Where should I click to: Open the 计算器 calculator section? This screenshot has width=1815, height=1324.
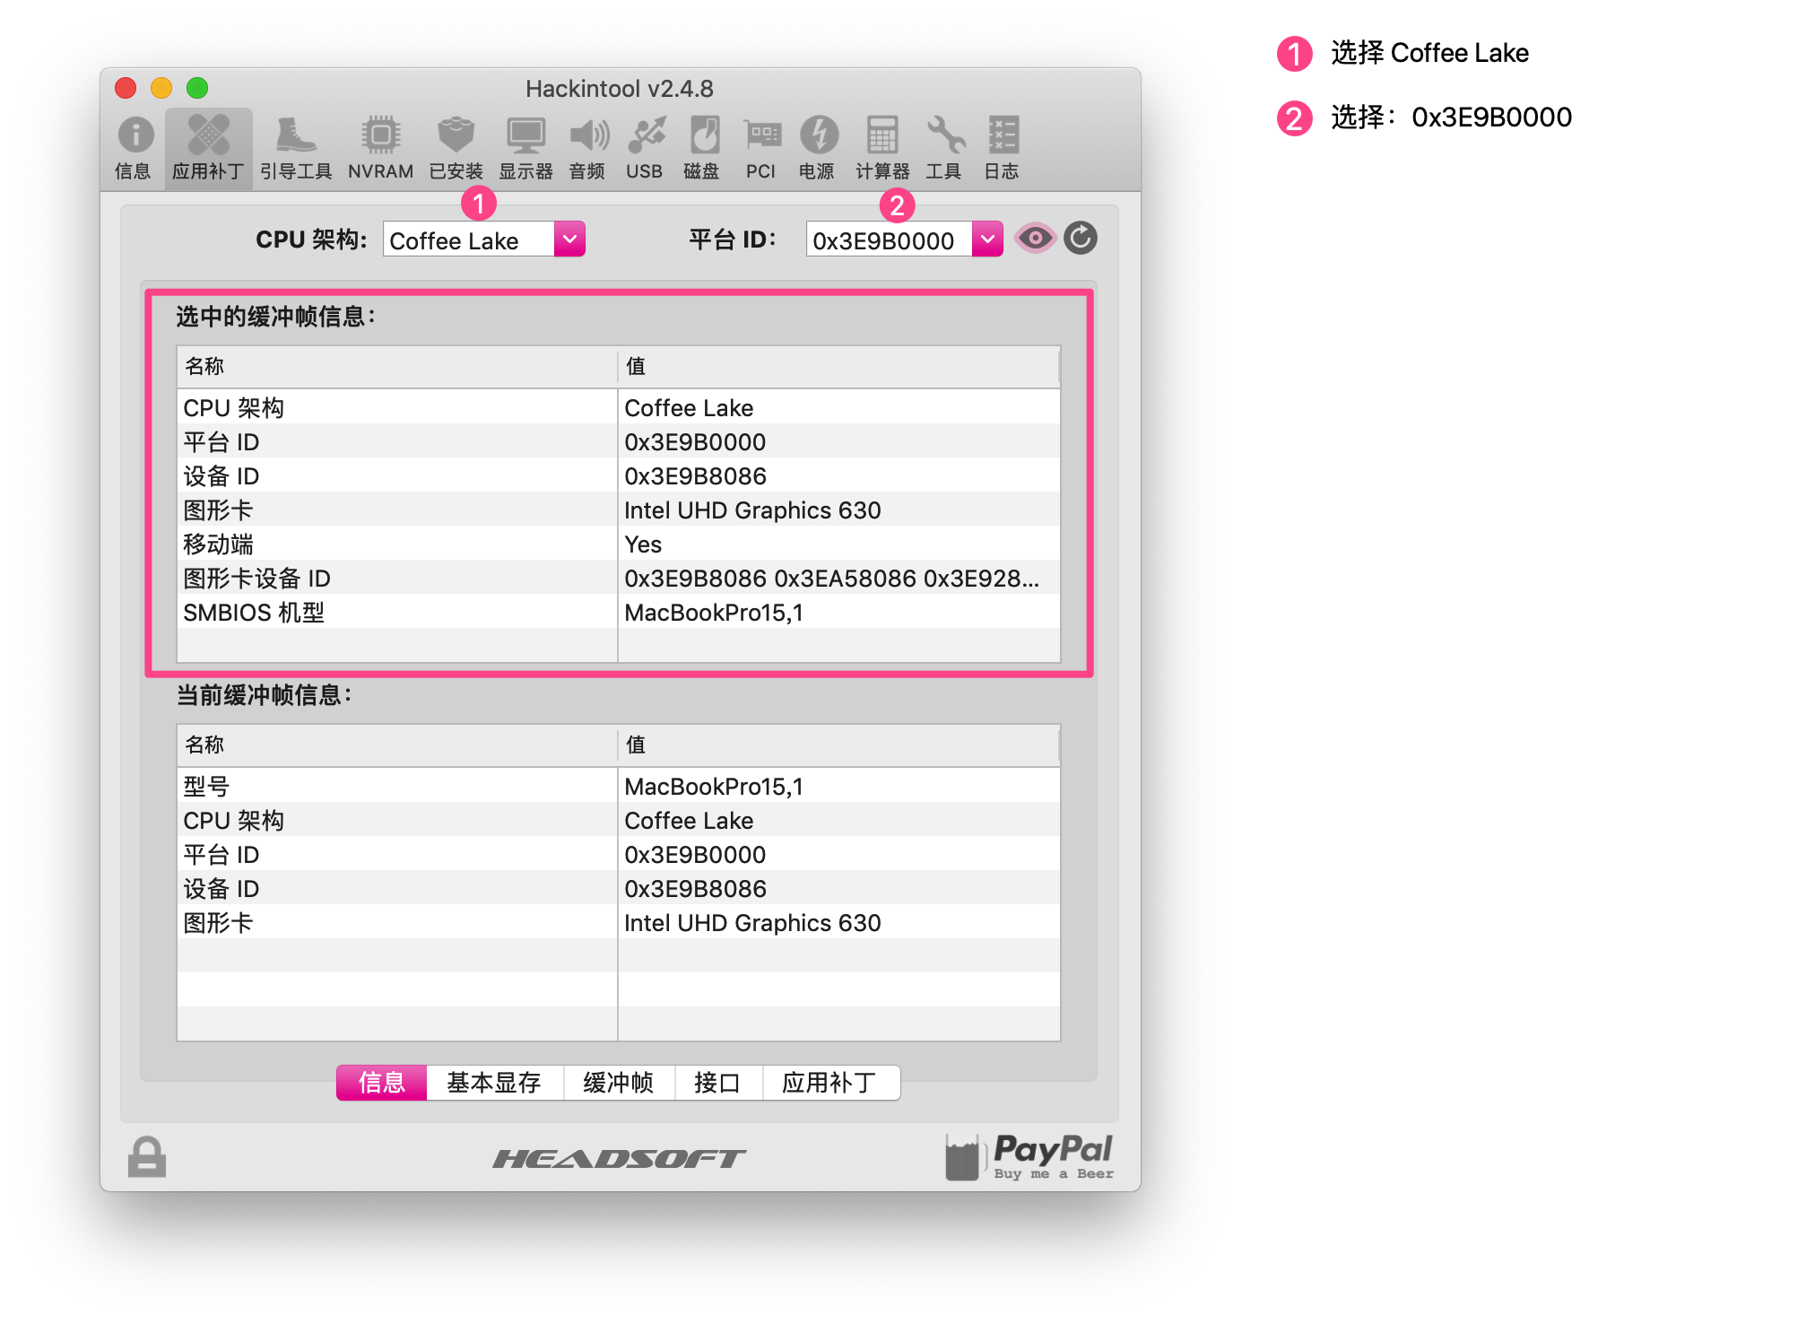882,147
